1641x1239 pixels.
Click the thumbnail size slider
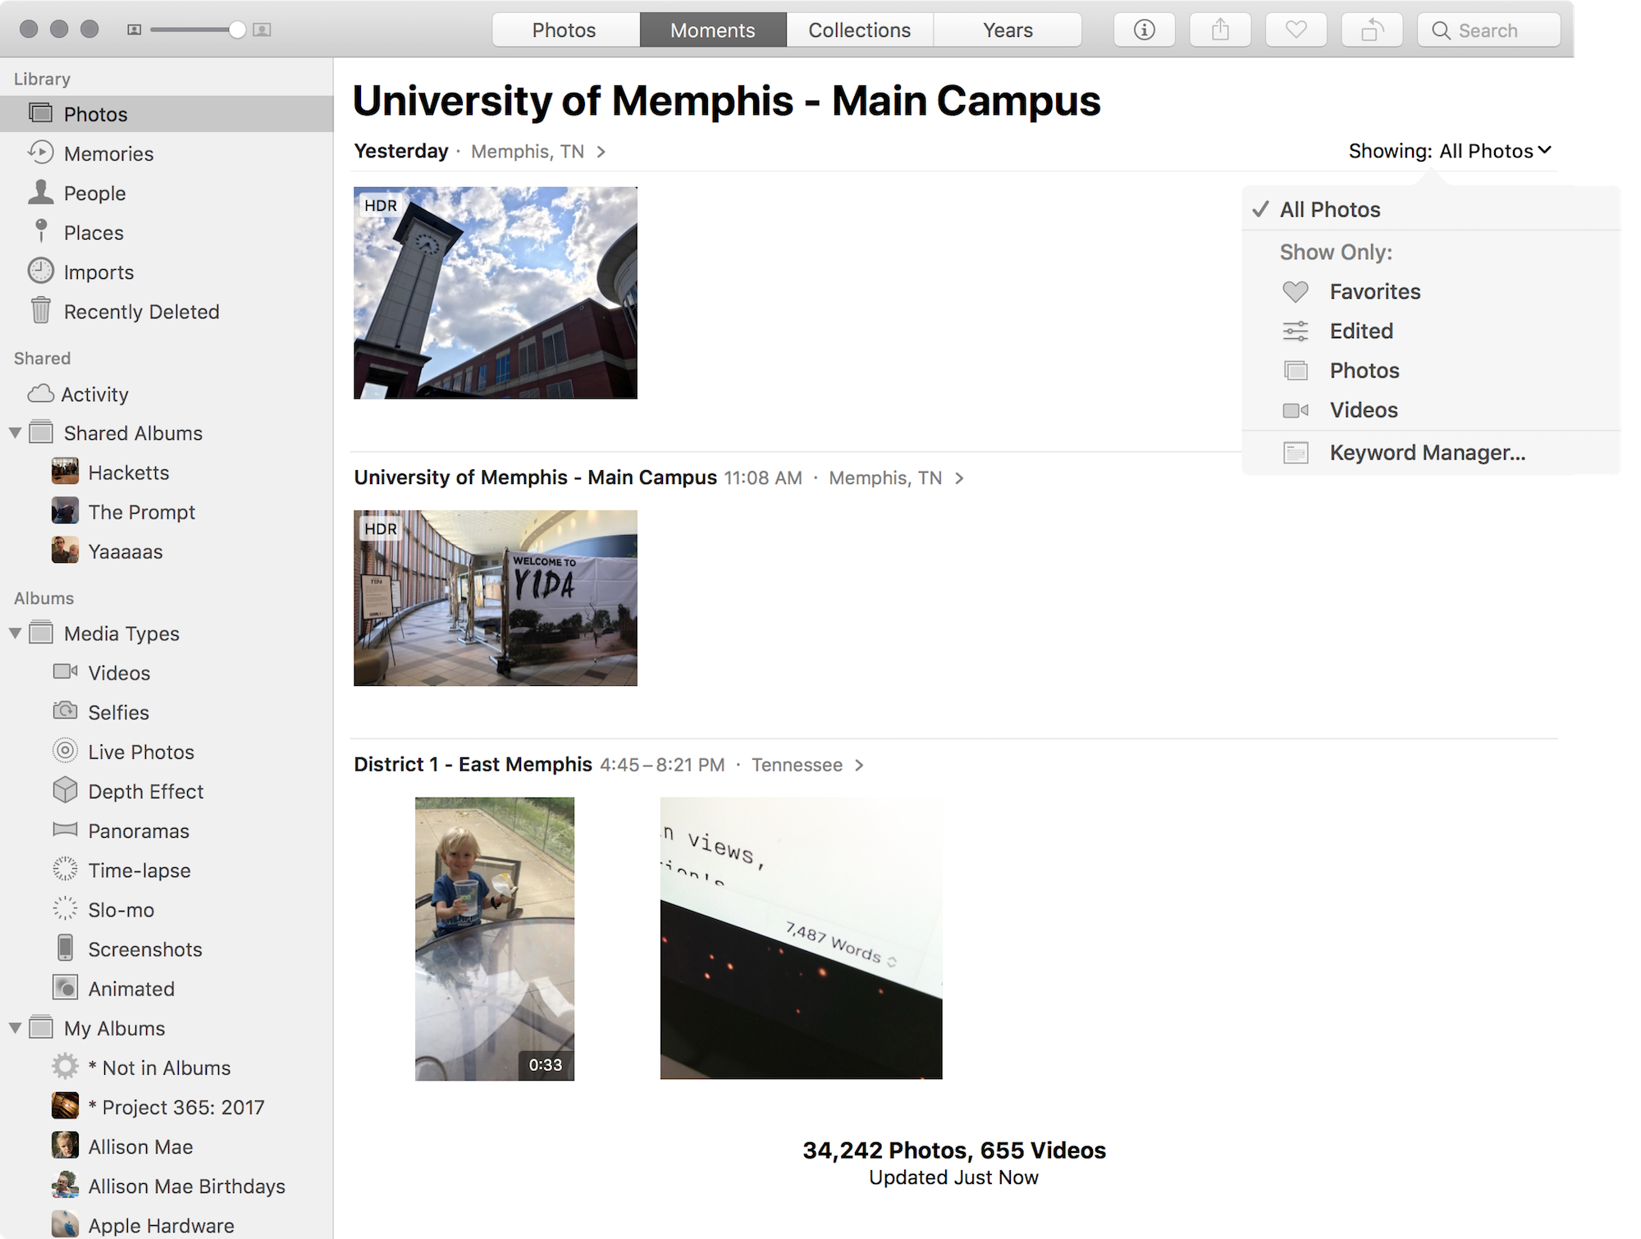[x=197, y=30]
